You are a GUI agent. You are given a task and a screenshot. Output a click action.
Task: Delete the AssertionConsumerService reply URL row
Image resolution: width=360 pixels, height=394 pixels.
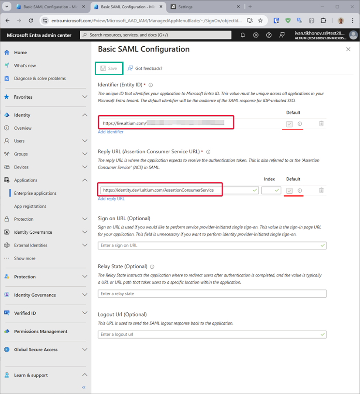pos(321,190)
